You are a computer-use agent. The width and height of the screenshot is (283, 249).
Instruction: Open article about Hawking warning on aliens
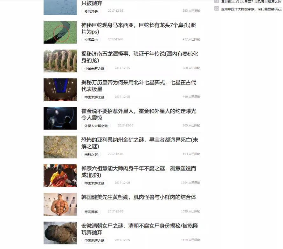pos(138,114)
